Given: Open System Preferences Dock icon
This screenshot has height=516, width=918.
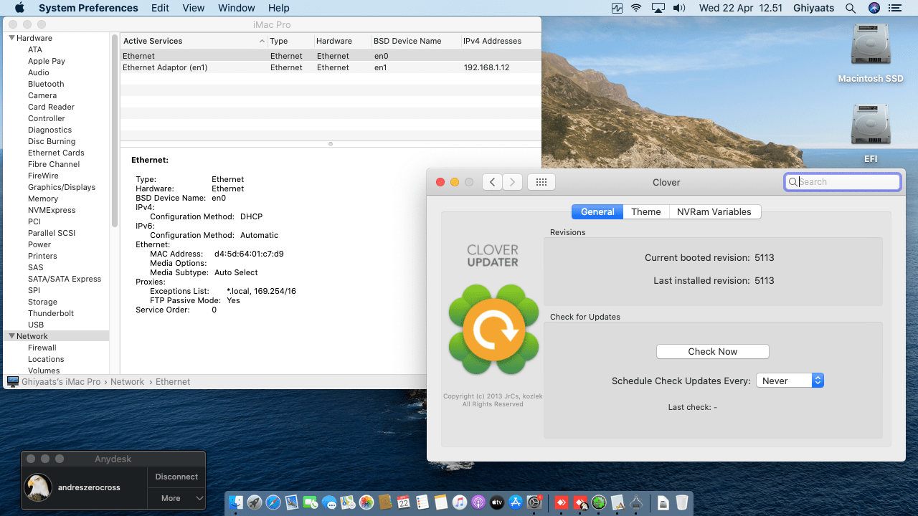Looking at the screenshot, I should tap(534, 503).
